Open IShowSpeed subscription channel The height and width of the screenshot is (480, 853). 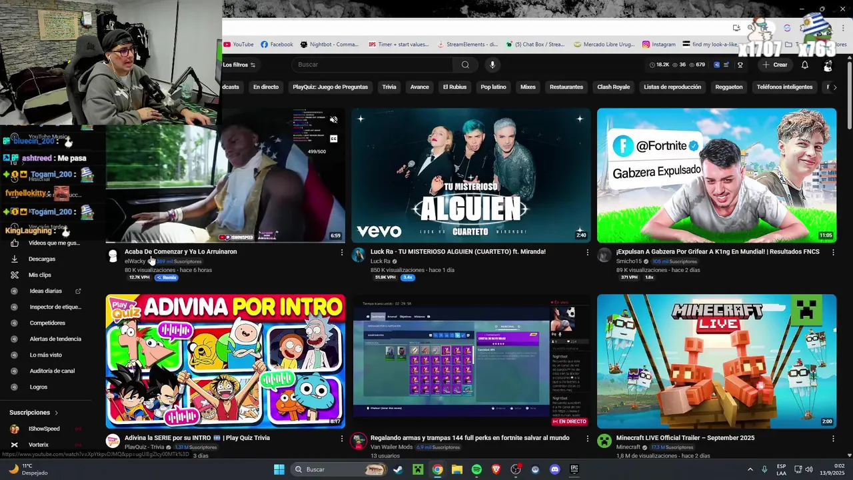coord(44,429)
